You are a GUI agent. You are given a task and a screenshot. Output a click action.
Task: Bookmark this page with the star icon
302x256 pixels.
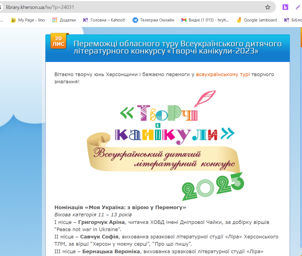[x=267, y=7]
